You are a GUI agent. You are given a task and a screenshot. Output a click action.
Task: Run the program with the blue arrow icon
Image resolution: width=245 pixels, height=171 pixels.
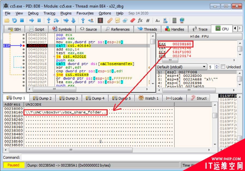[32, 20]
